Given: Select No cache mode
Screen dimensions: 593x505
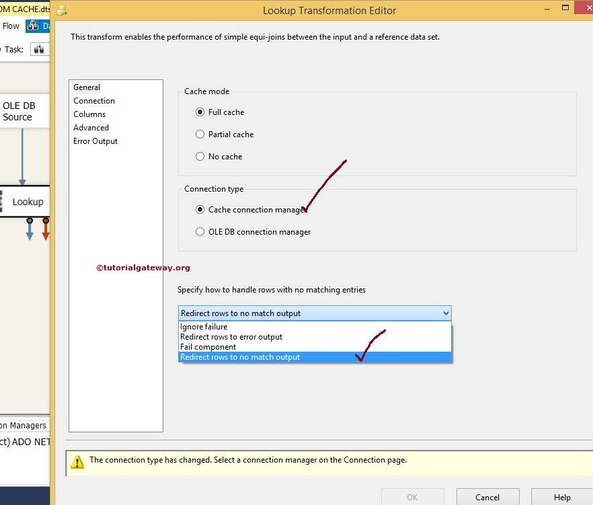Looking at the screenshot, I should [200, 156].
